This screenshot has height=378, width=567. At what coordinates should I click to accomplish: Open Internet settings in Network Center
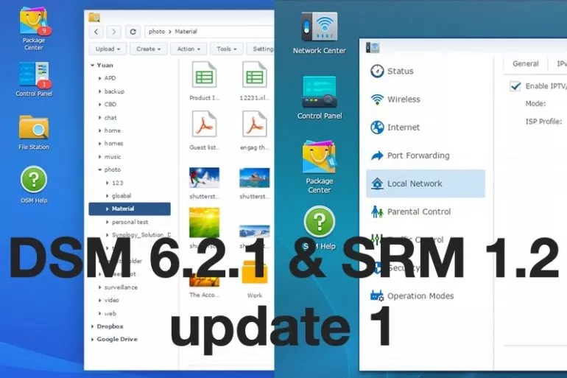pos(426,127)
